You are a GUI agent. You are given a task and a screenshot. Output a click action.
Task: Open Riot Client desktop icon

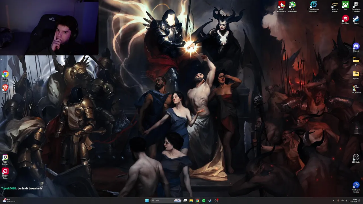pyautogui.click(x=345, y=20)
